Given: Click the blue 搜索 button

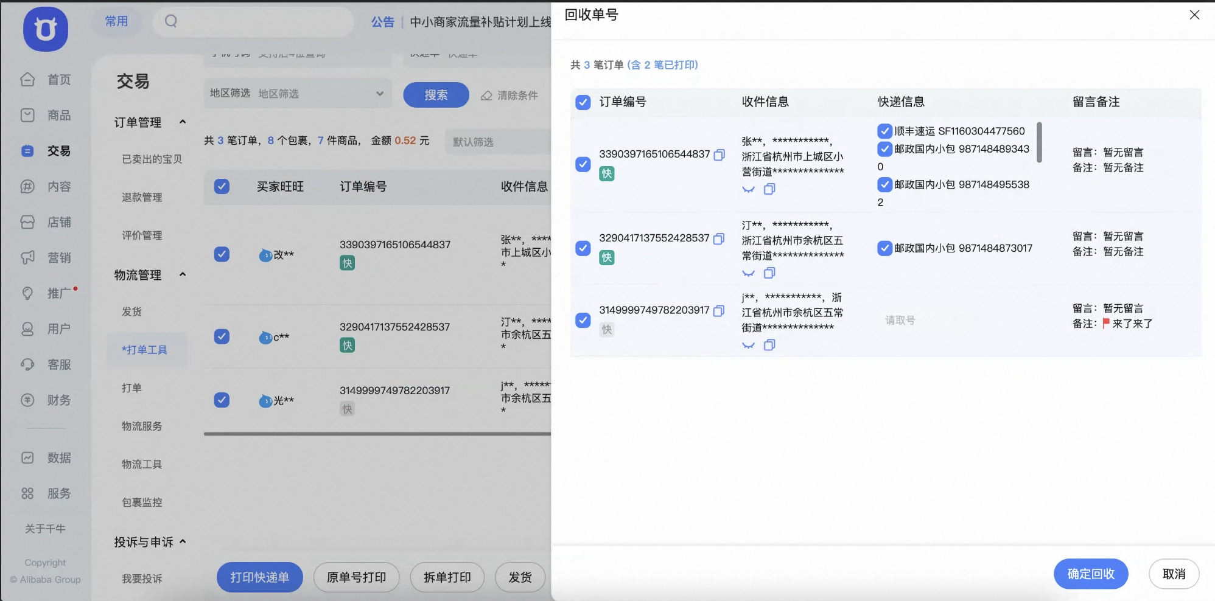Looking at the screenshot, I should 436,95.
